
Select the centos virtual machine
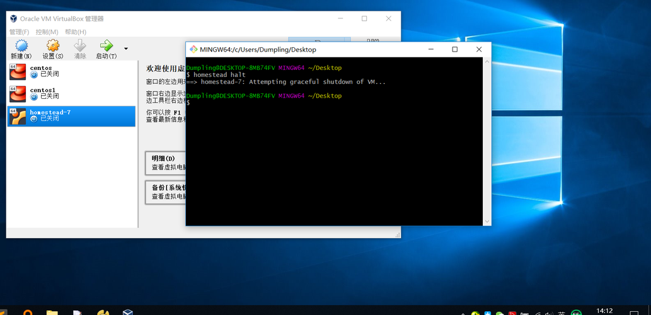tap(71, 71)
